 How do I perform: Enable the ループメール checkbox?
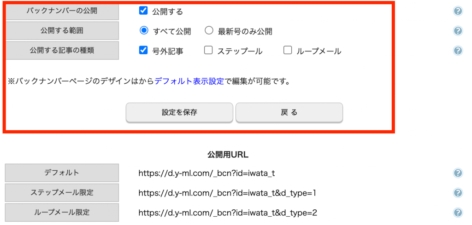pyautogui.click(x=288, y=51)
